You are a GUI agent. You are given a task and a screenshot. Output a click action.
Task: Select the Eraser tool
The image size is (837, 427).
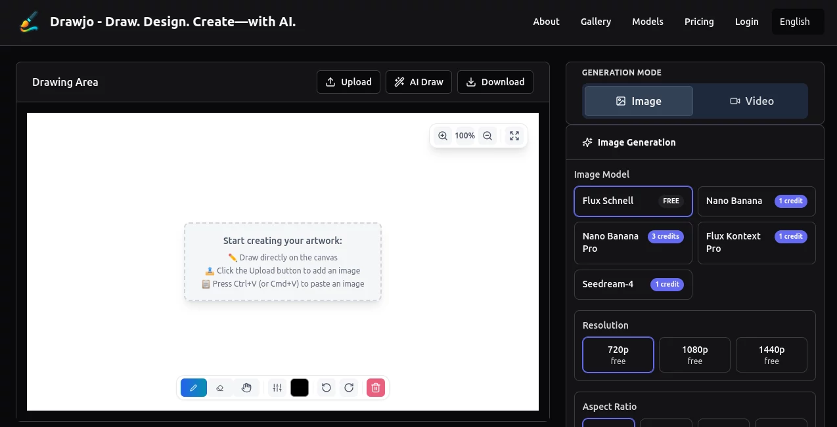coord(220,388)
